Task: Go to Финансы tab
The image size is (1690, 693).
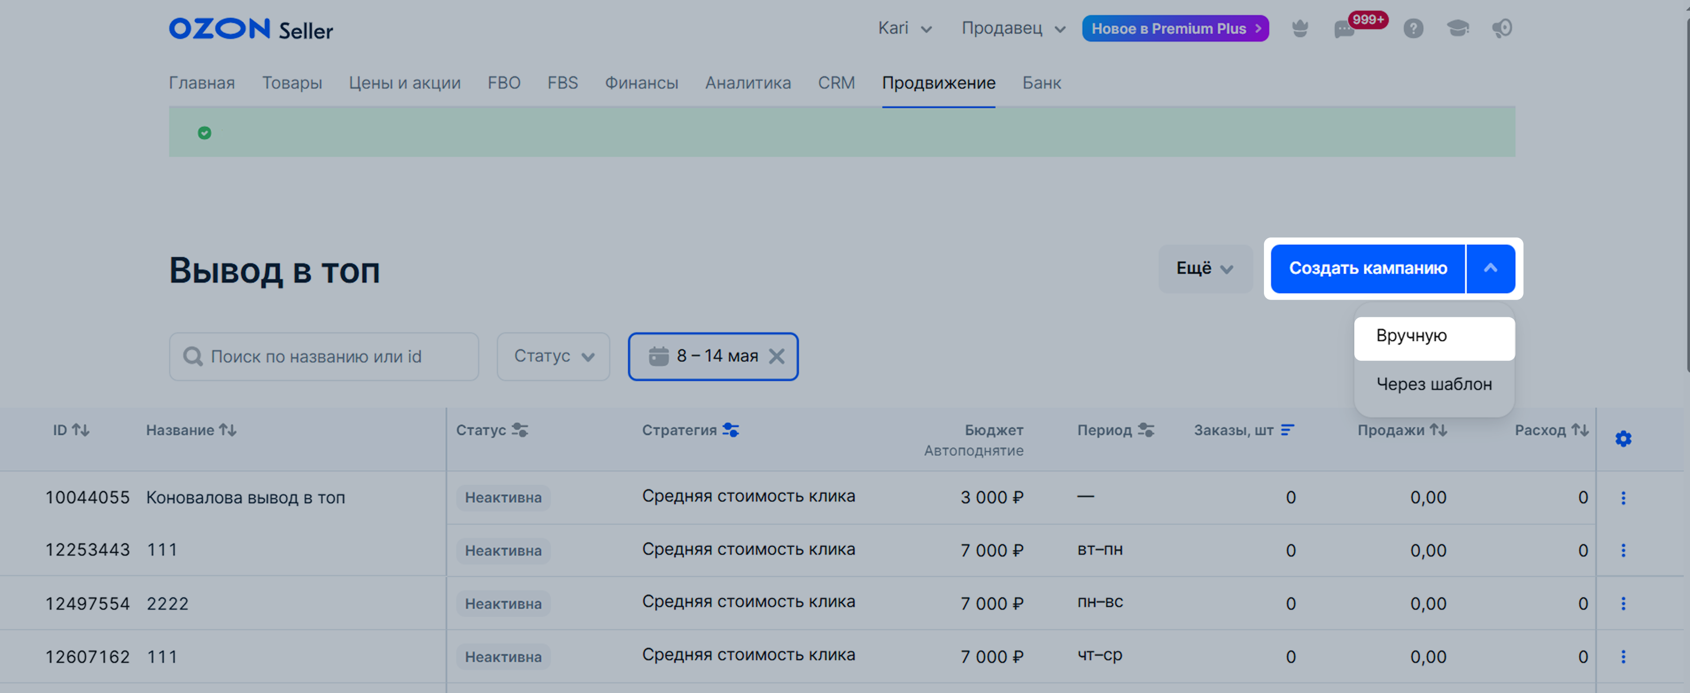Action: click(x=642, y=83)
